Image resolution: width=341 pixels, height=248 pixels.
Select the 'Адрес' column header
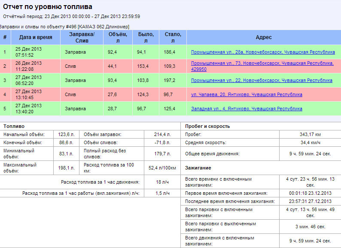(264, 37)
